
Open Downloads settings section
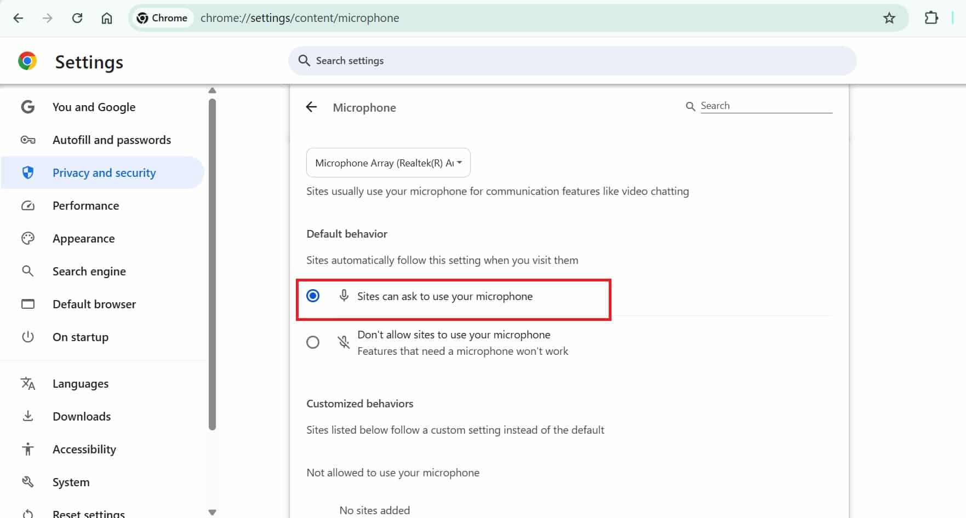coord(82,417)
